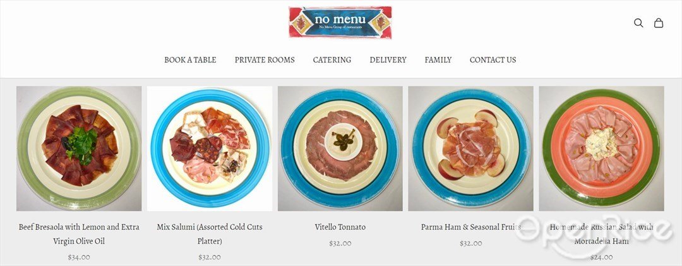Open the Family menu entry
The height and width of the screenshot is (266, 682).
[x=438, y=59]
